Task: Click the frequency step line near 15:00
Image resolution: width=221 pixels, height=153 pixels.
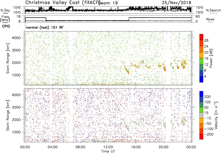Action: [129, 19]
